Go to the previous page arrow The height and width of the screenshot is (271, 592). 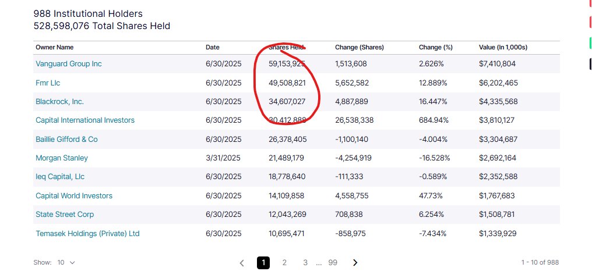tap(242, 263)
